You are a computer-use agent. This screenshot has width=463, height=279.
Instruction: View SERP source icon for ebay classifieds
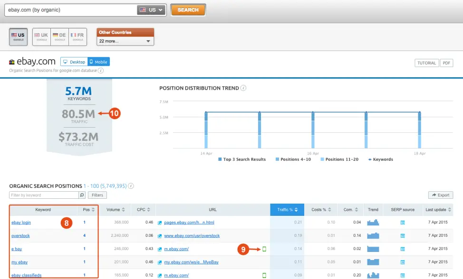[x=403, y=276]
